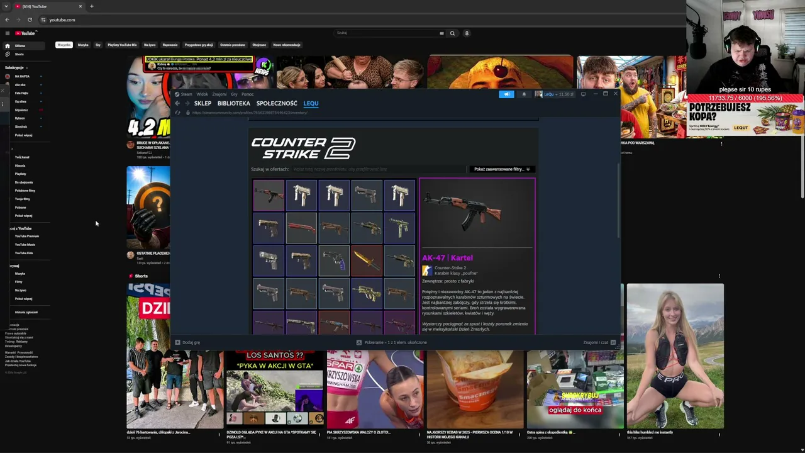Select the Obejrzane filter chip
Image resolution: width=805 pixels, height=453 pixels.
tap(259, 45)
